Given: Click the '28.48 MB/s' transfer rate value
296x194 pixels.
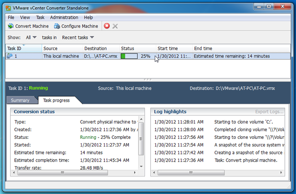Looking at the screenshot, I should 91,168.
